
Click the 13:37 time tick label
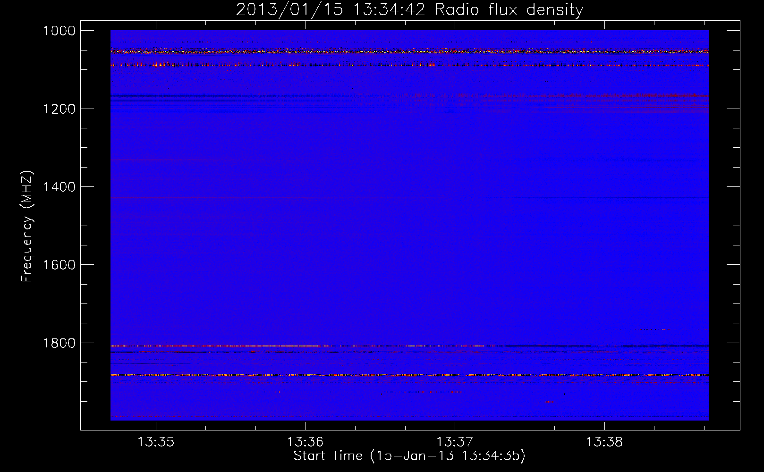click(455, 442)
